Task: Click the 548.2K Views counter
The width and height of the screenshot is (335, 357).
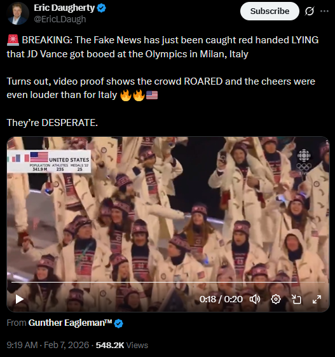Action: pyautogui.click(x=122, y=345)
